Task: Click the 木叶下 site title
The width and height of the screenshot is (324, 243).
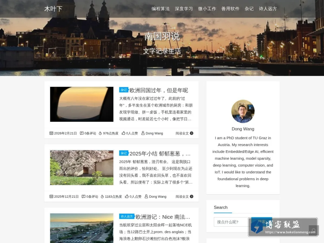Action: (53, 9)
